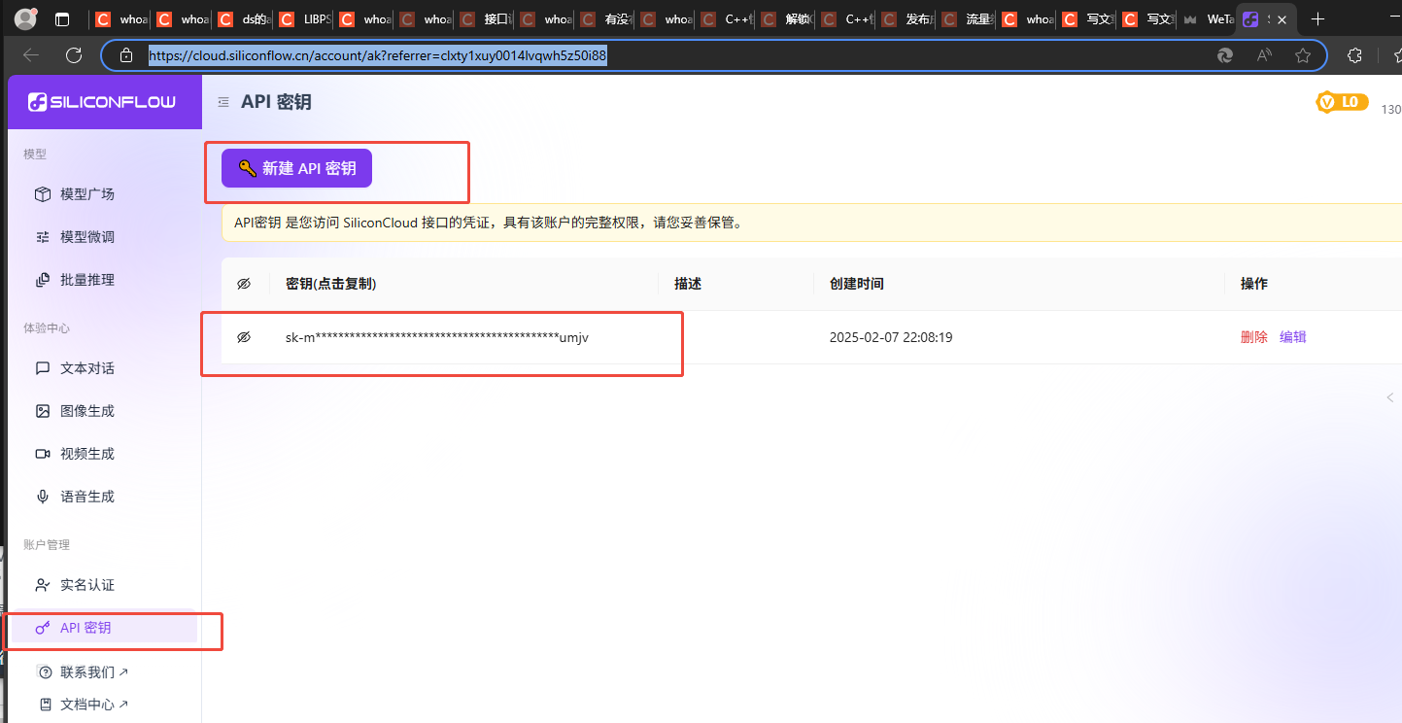Expand the collapsed right panel with the arrow
This screenshot has width=1402, height=723.
pos(1389,397)
